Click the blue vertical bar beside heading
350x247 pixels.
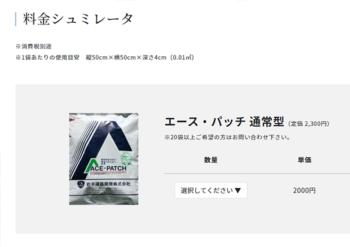click(x=16, y=19)
